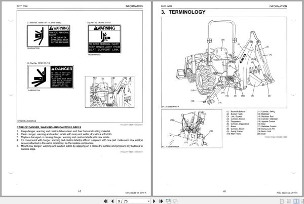The width and height of the screenshot is (304, 204).
Task: Click legend entry '(1) Backhoe Bucket'
Action: [x=236, y=111]
